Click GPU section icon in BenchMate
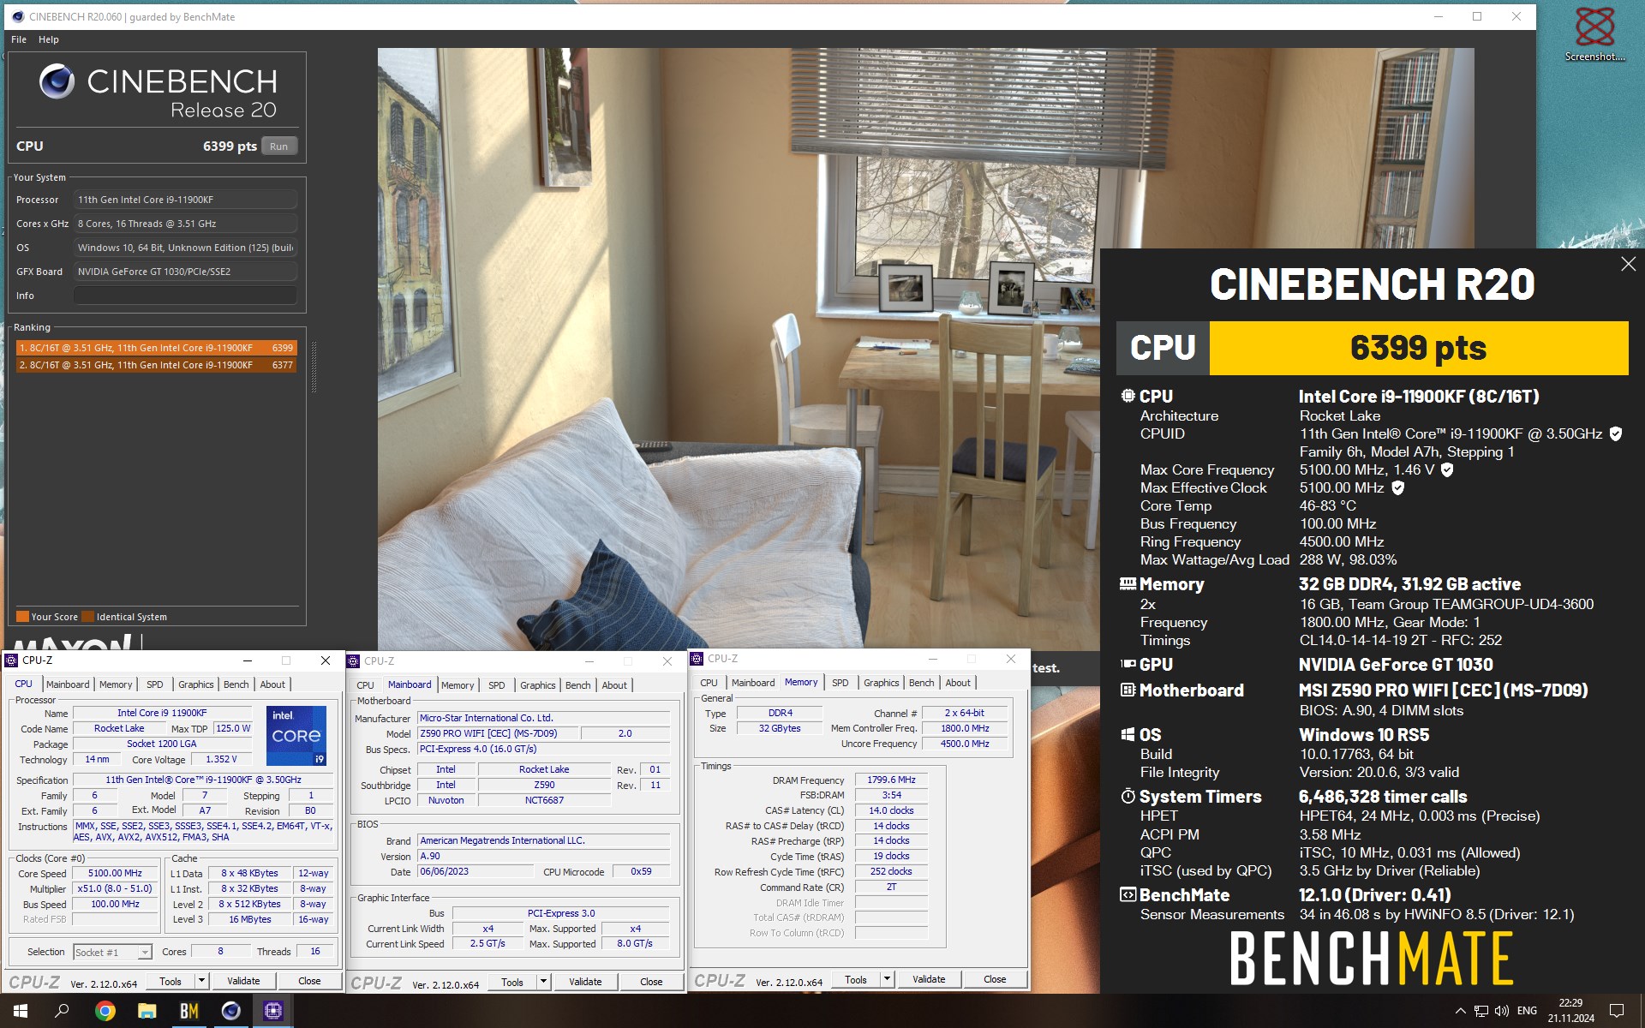 1128,664
